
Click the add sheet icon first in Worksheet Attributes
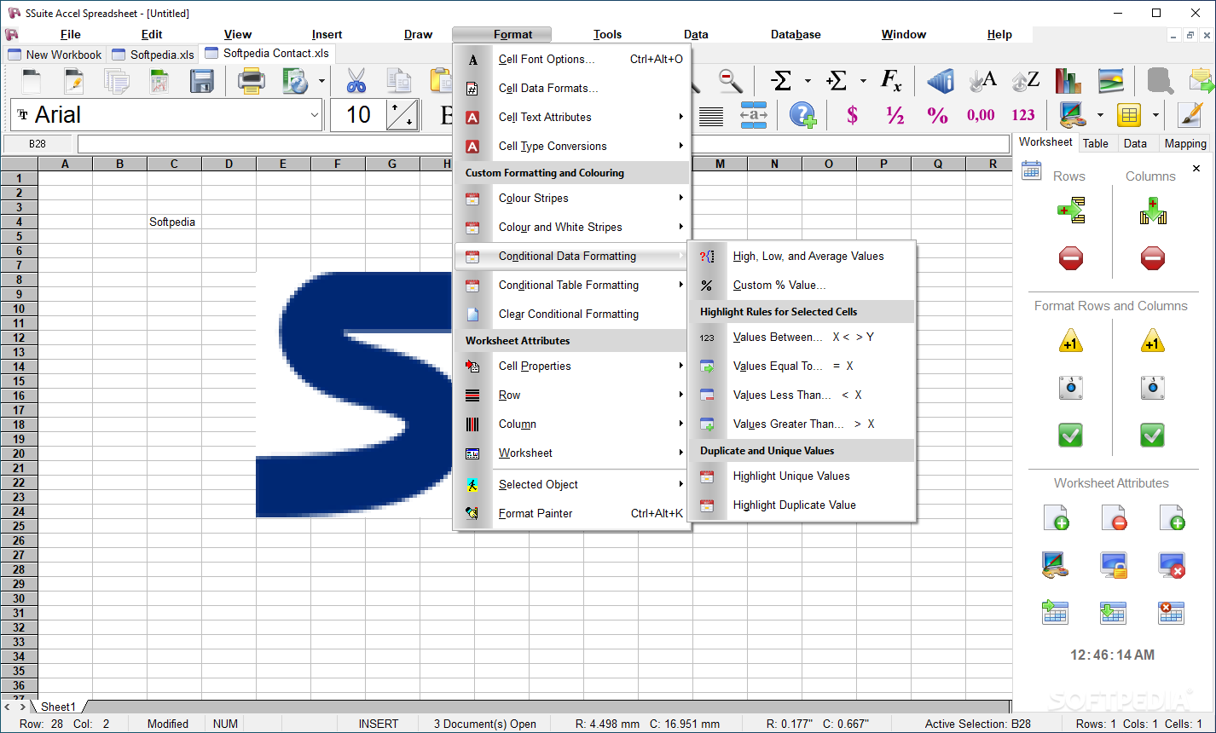click(1056, 517)
